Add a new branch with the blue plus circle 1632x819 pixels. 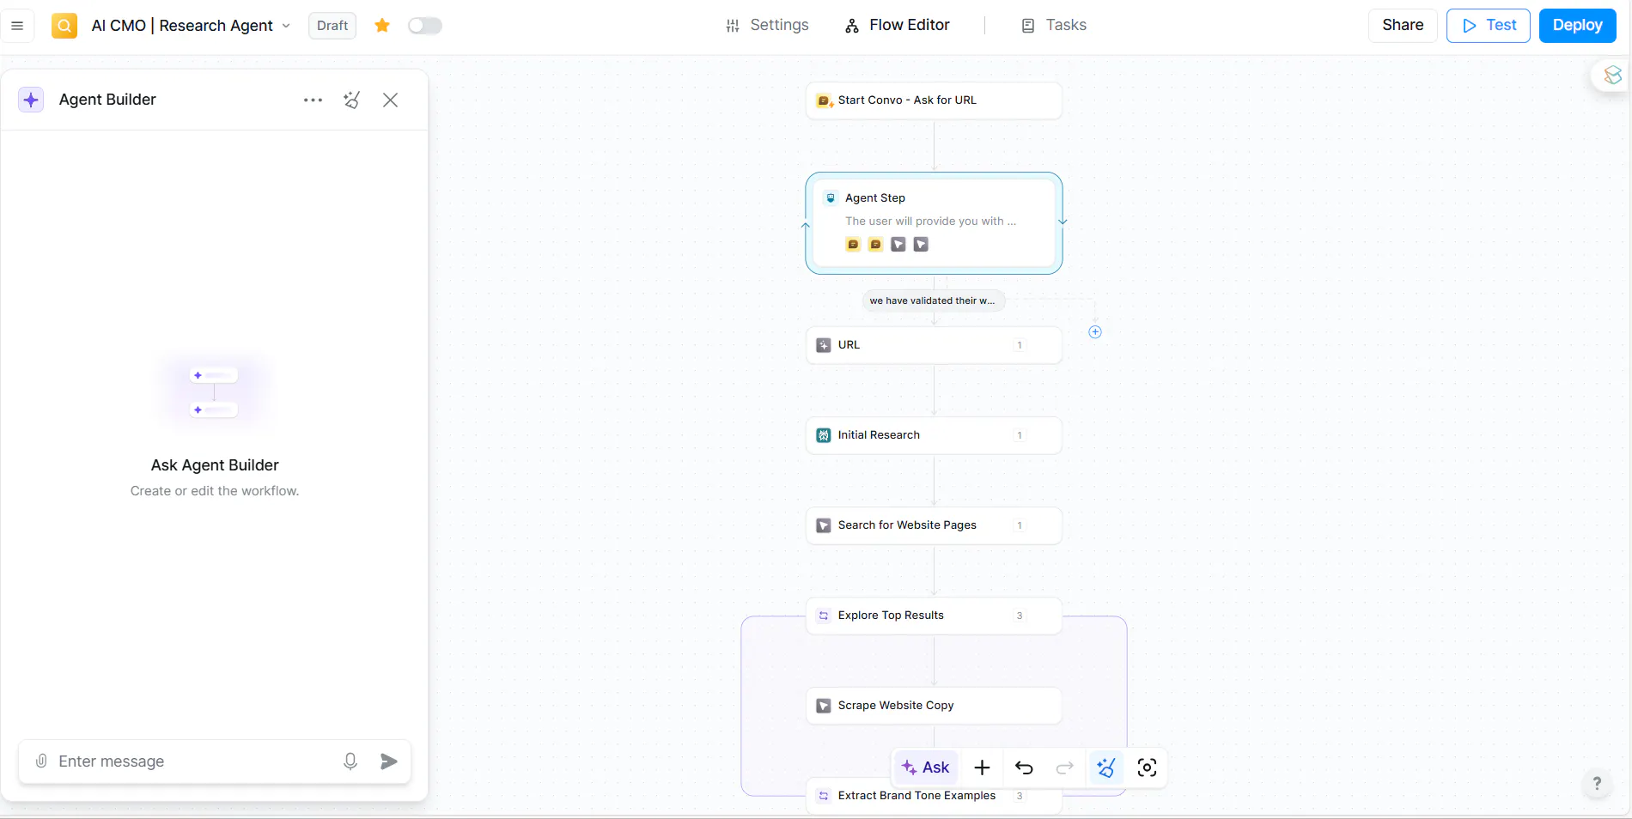click(x=1095, y=332)
